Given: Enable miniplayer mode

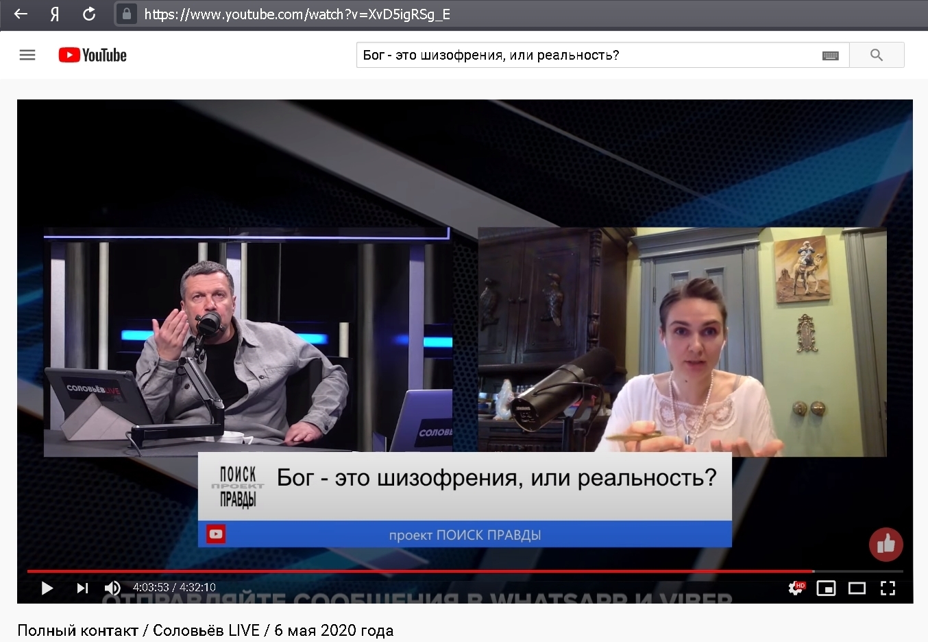Looking at the screenshot, I should [826, 588].
